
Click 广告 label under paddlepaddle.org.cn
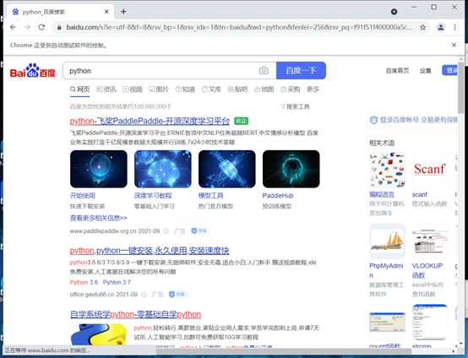(x=180, y=231)
